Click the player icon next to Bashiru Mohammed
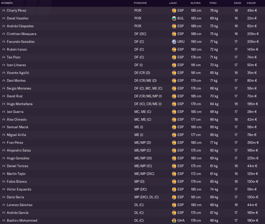 pos(4,220)
